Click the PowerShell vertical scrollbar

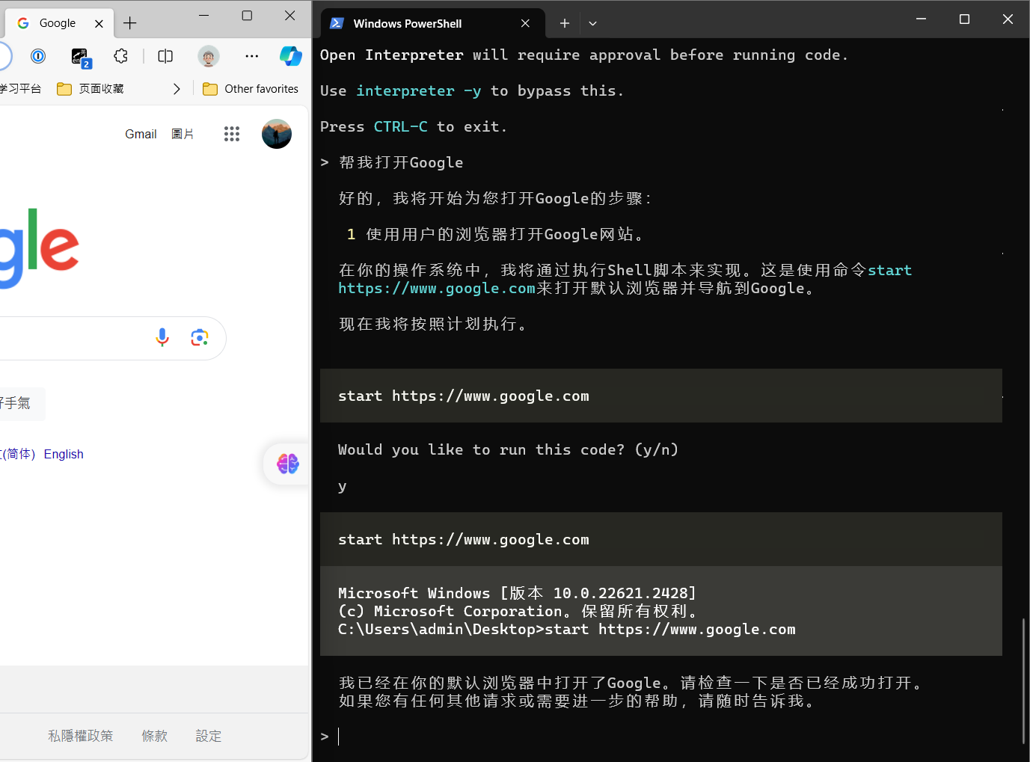[x=1023, y=680]
